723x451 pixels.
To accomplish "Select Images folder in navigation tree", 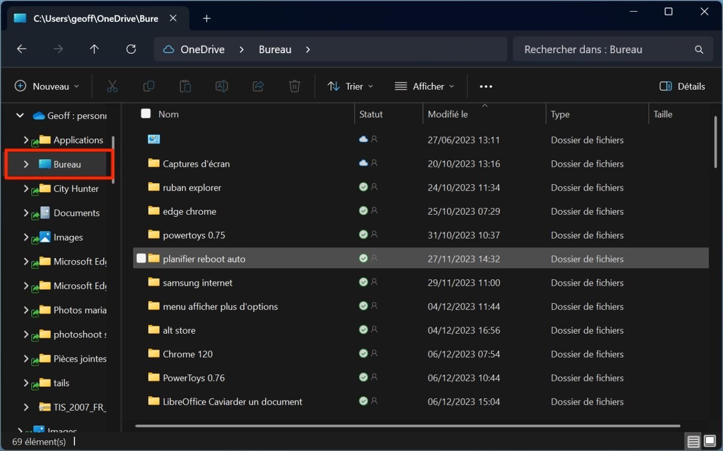I will tap(68, 237).
